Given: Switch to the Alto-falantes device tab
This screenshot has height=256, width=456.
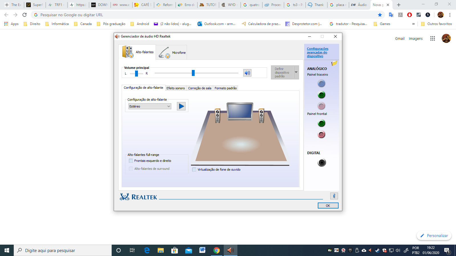Looking at the screenshot, I should [x=137, y=52].
